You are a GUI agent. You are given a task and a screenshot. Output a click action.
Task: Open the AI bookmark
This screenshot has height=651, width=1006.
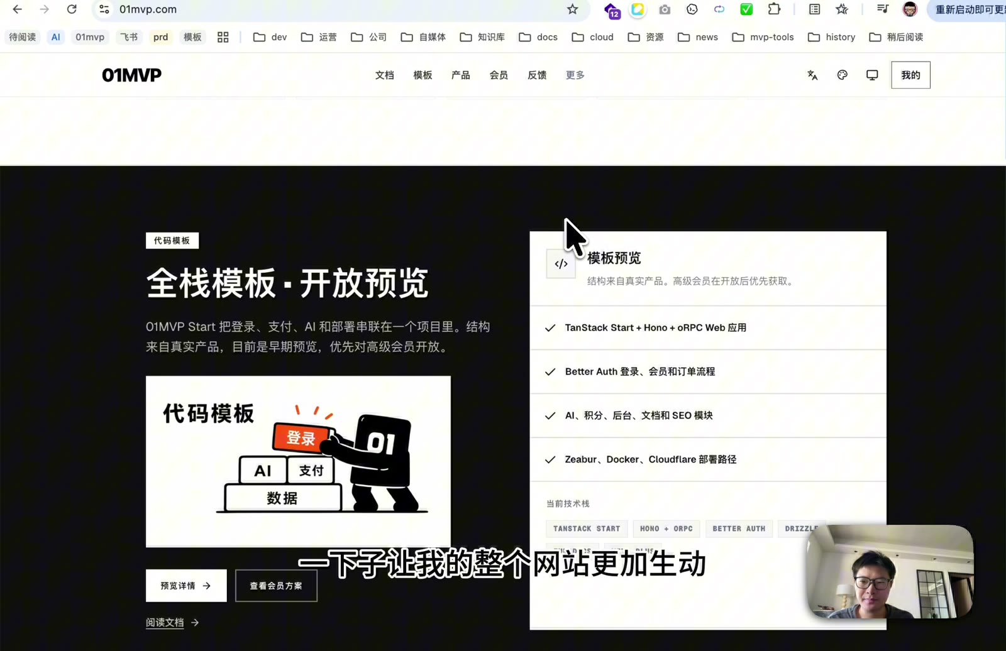pyautogui.click(x=56, y=37)
